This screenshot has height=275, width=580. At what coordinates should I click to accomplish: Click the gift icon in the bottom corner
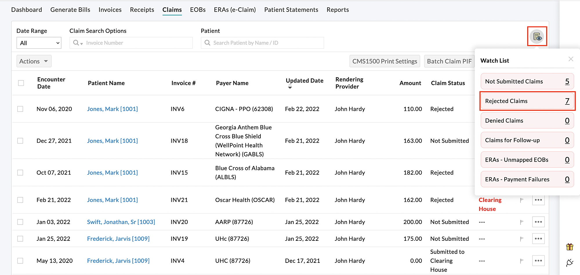(569, 247)
